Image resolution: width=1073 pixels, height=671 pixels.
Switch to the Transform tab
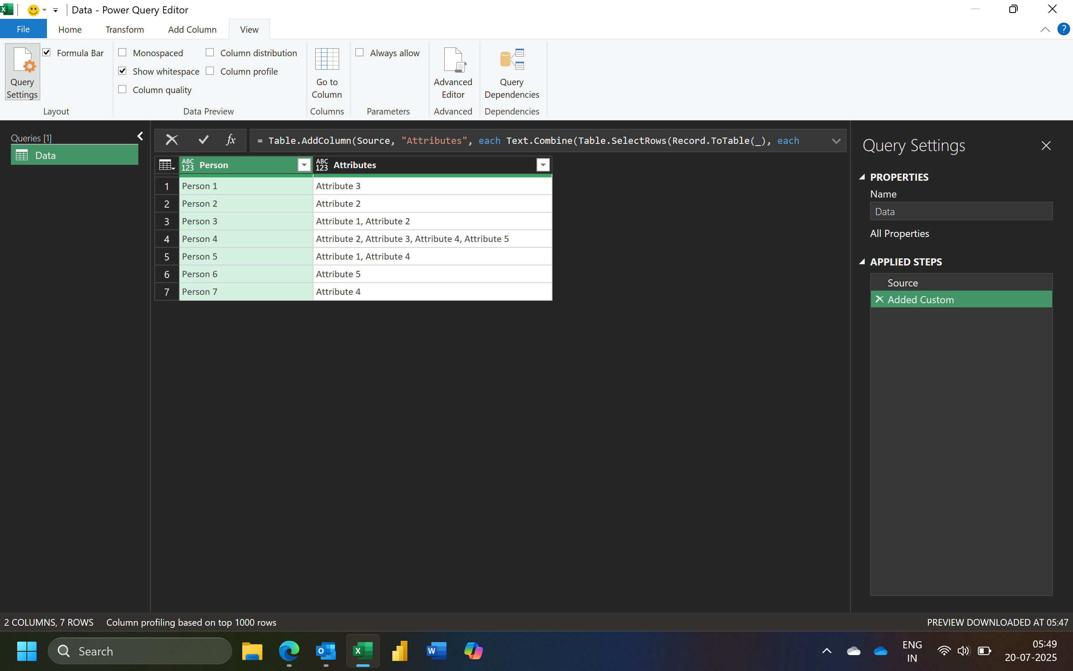pos(124,29)
